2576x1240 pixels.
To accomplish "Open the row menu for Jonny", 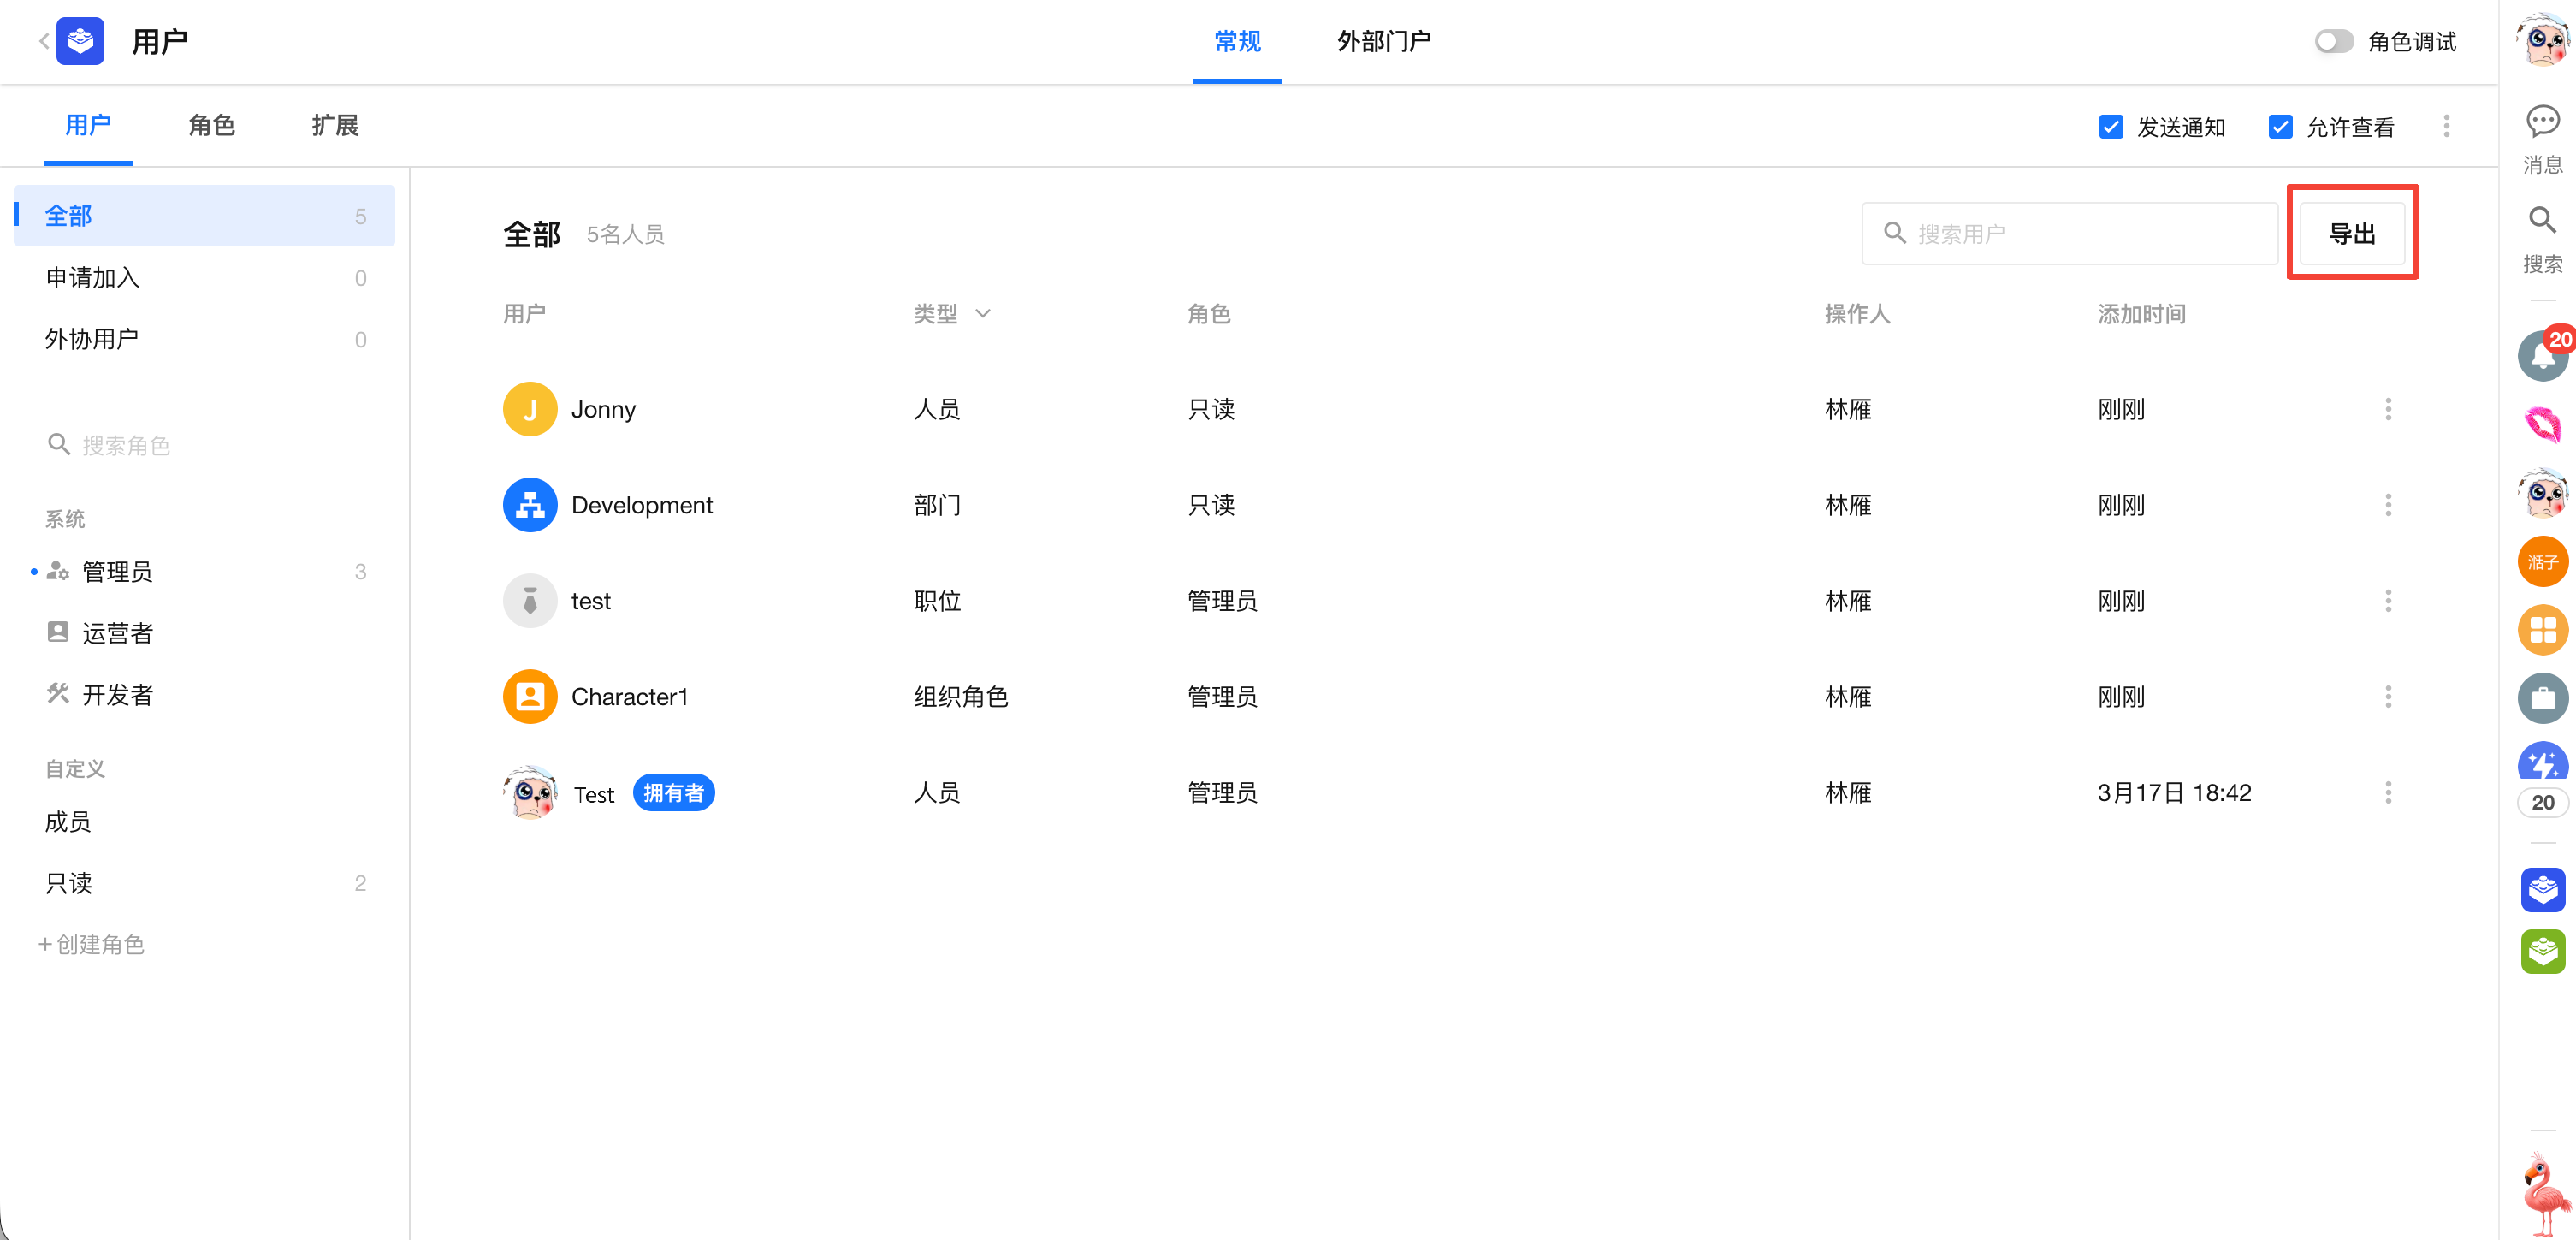I will tap(2388, 409).
